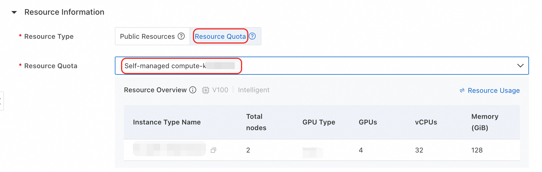View the Resource Overview info tooltip
The width and height of the screenshot is (542, 172).
point(193,90)
